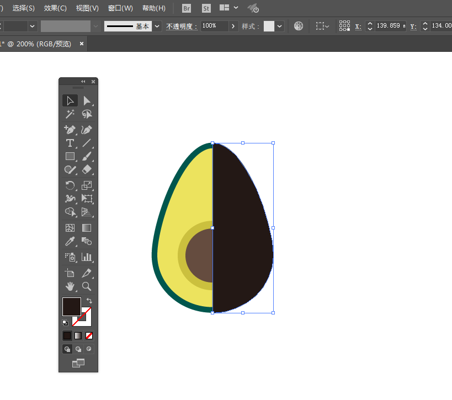Select the Rotate tool
This screenshot has width=452, height=400.
[70, 185]
